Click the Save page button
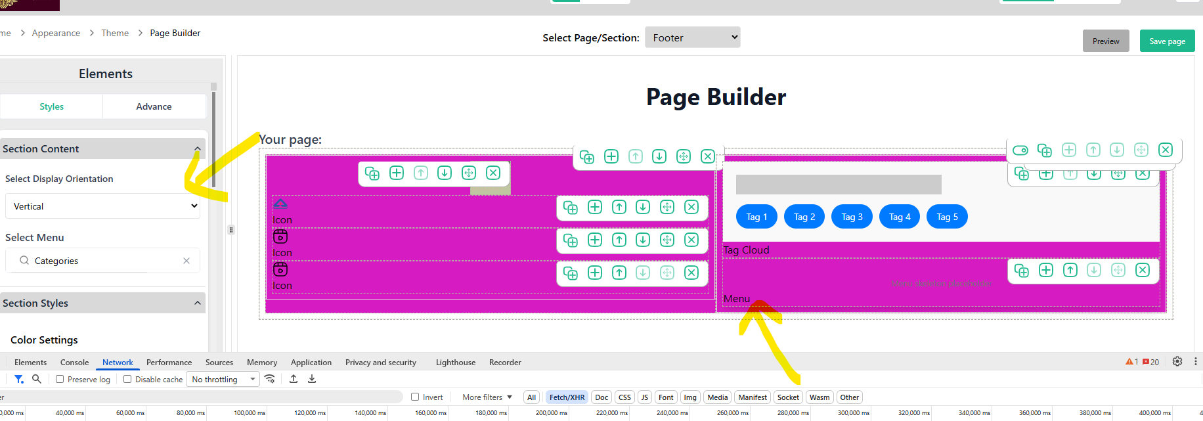The width and height of the screenshot is (1203, 421). click(x=1167, y=41)
